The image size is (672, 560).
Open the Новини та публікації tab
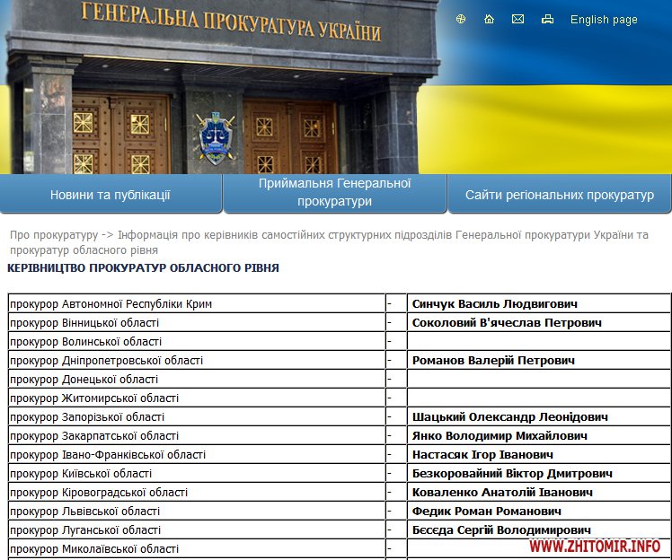pyautogui.click(x=111, y=195)
